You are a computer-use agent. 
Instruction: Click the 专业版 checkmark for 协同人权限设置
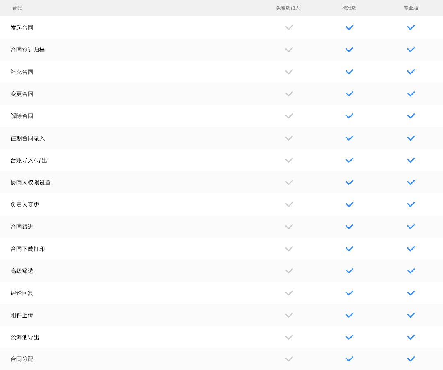pos(411,182)
